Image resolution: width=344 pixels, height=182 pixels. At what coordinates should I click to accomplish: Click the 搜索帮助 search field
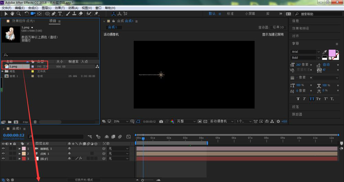click(x=318, y=14)
